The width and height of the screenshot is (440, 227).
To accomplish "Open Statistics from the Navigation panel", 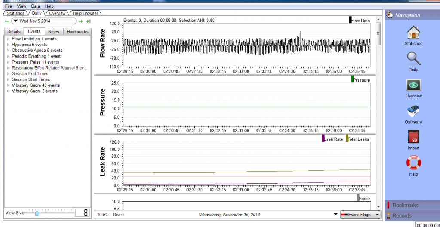I will click(413, 36).
